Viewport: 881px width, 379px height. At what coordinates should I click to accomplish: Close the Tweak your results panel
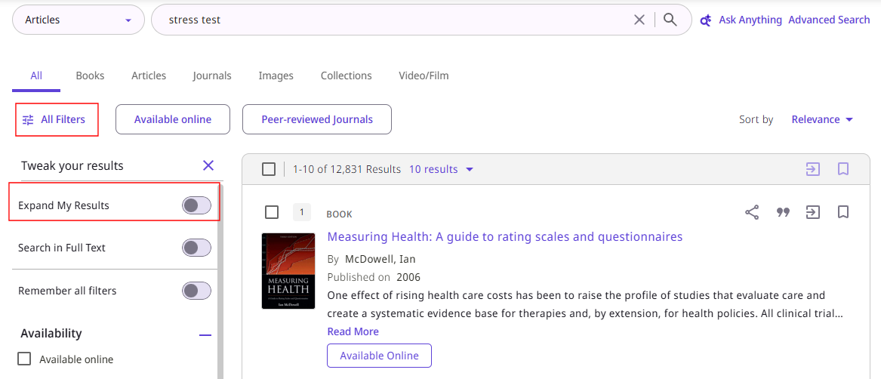tap(208, 165)
